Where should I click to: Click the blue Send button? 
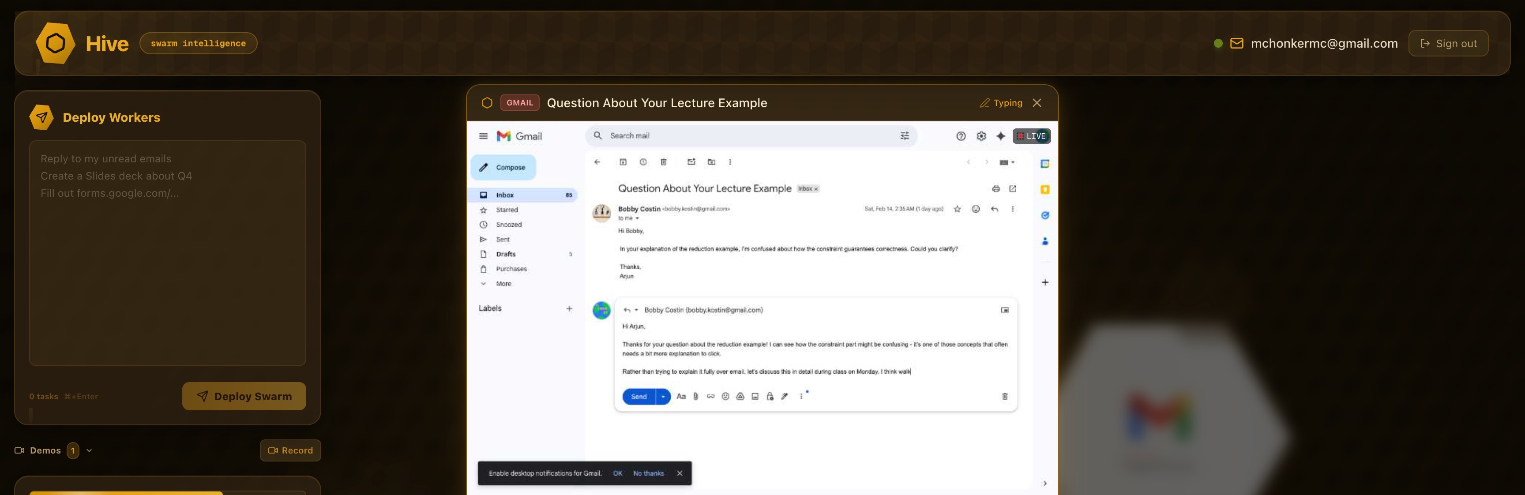[x=638, y=397]
